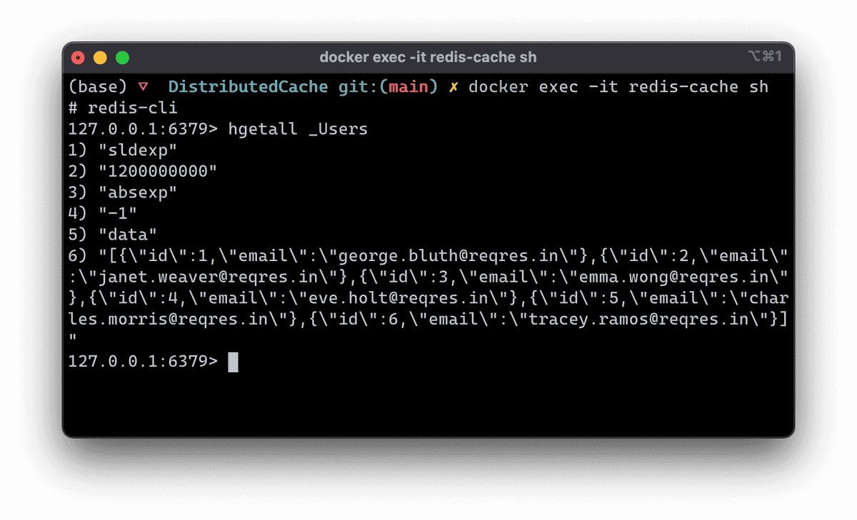Click the yellow ✗ git dirty marker

coord(453,87)
